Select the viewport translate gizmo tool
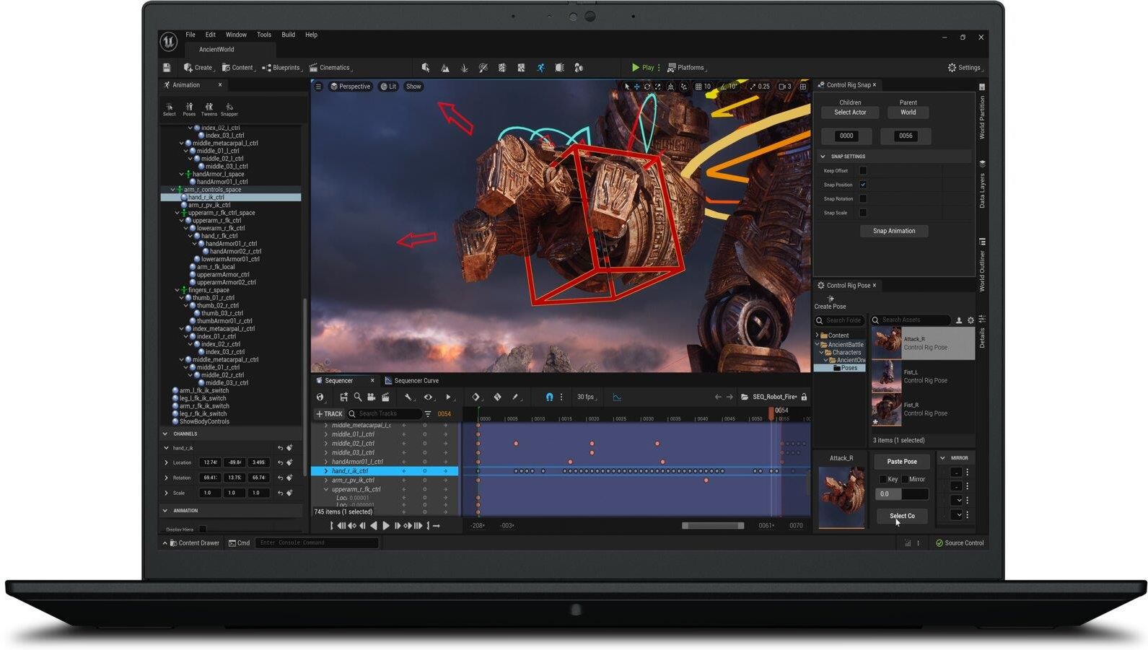1148x650 pixels. click(x=636, y=87)
